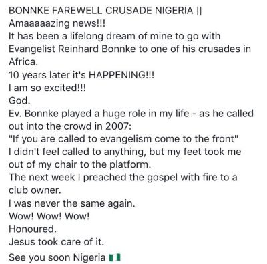Click the phrase 'out of my chair to the platform'
Image resolution: width=267 pixels, height=264 pixels.
(x=79, y=165)
